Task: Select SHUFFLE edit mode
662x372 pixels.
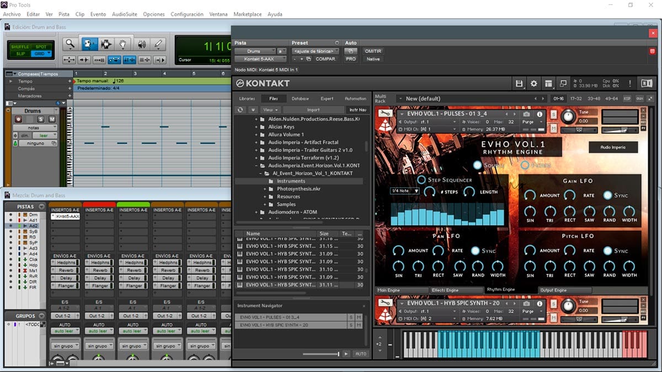Action: coord(19,47)
